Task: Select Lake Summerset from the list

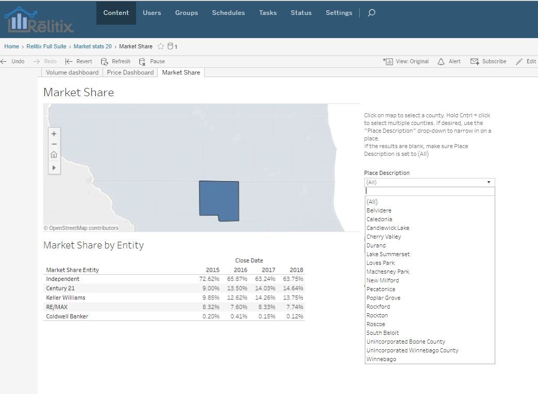Action: pos(388,254)
